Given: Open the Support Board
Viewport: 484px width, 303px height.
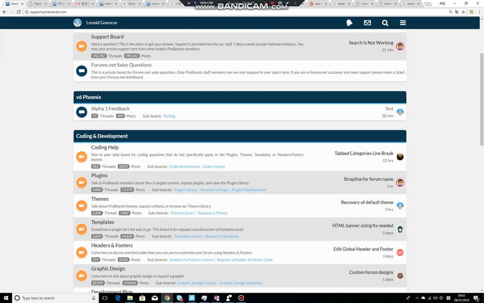Looking at the screenshot, I should (107, 37).
